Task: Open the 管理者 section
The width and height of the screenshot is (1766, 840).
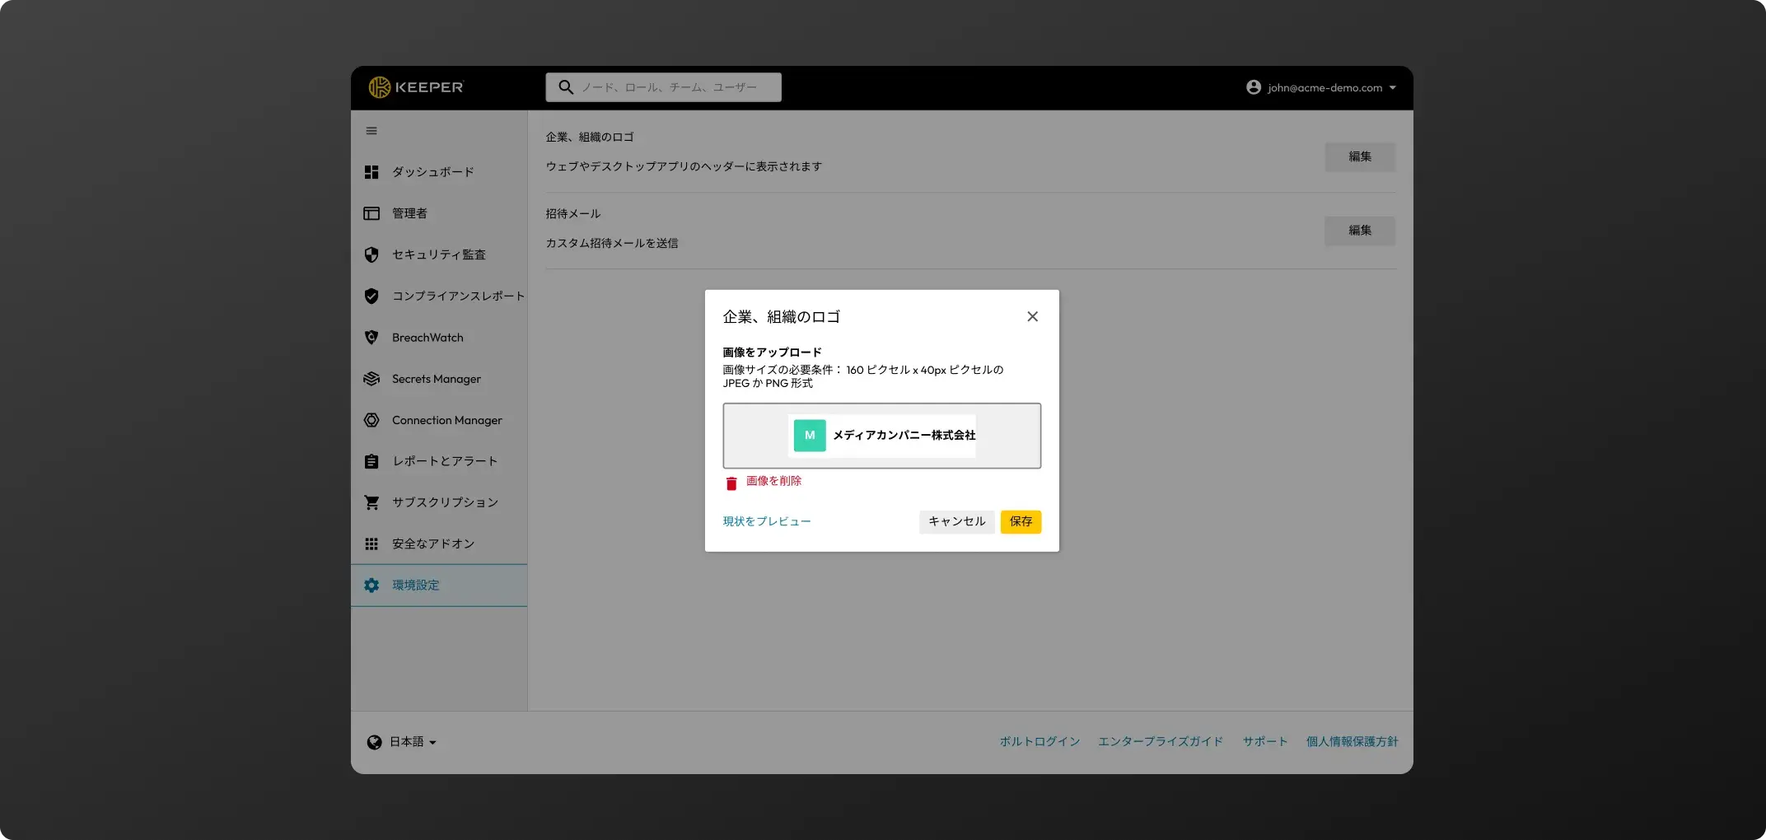Action: click(409, 213)
